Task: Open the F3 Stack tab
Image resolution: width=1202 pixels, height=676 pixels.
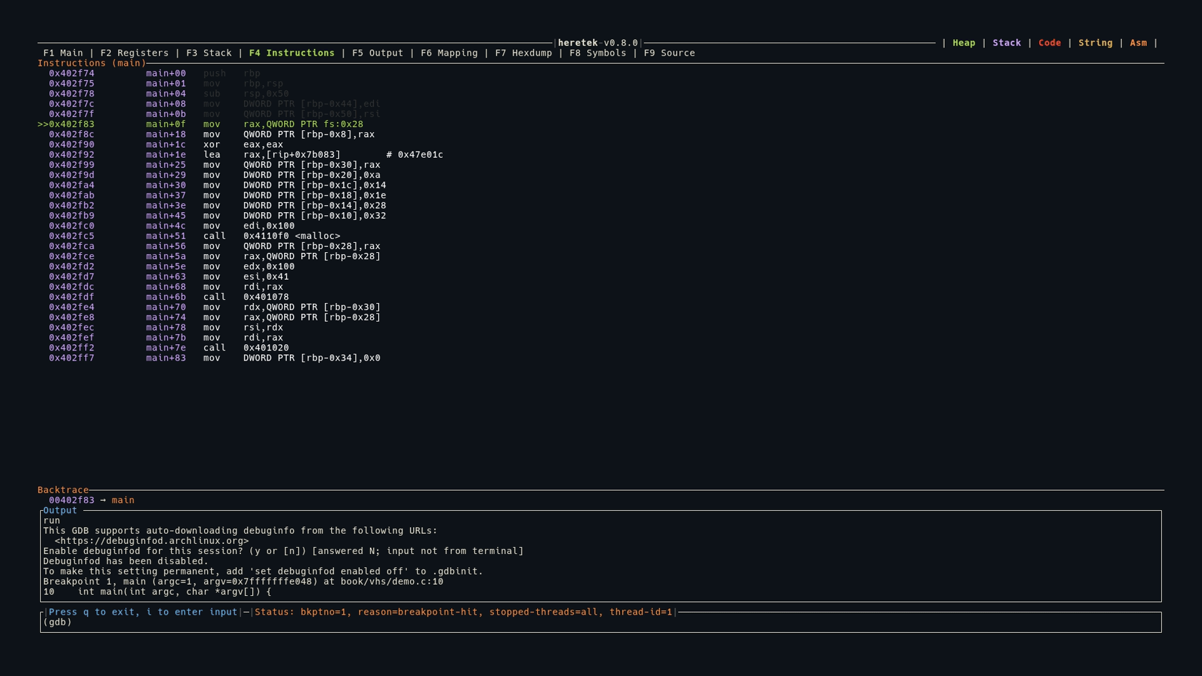Action: coord(209,53)
